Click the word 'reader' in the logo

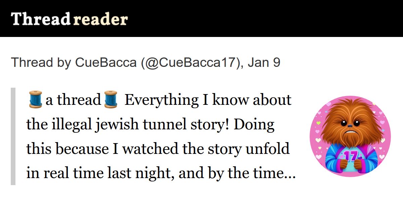100,19
